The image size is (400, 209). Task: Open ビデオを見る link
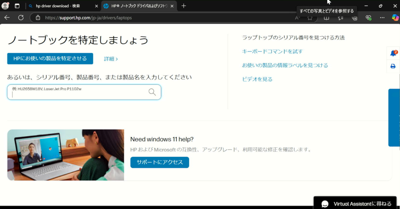(x=257, y=79)
